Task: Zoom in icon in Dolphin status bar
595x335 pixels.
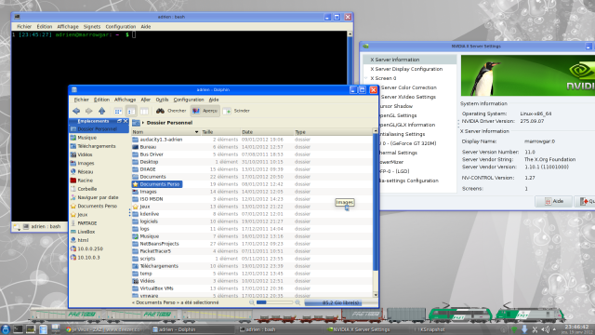Action: coord(297,302)
